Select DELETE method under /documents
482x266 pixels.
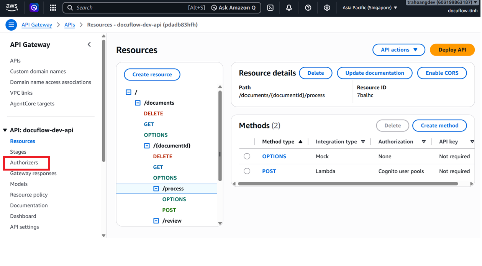[154, 113]
